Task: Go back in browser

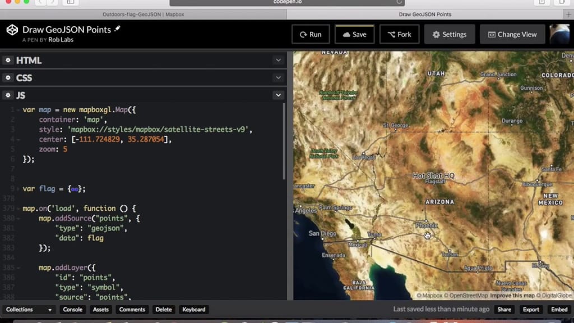Action: 40,2
